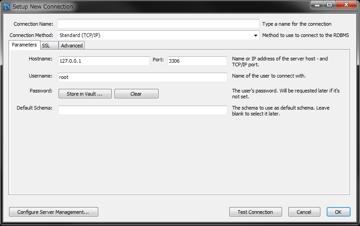Click the Default Schema label
Screen dimensions: 360x226
(x=34, y=108)
